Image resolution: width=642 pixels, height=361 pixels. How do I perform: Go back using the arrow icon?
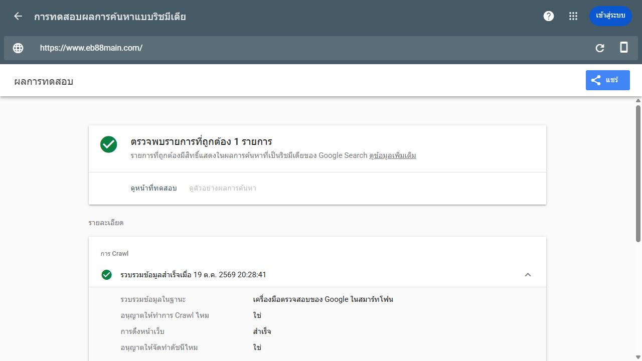(x=18, y=16)
